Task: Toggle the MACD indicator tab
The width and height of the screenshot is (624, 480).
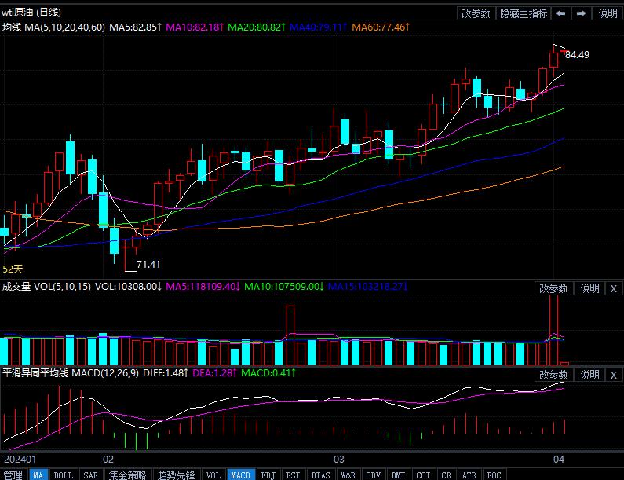Action: point(240,475)
